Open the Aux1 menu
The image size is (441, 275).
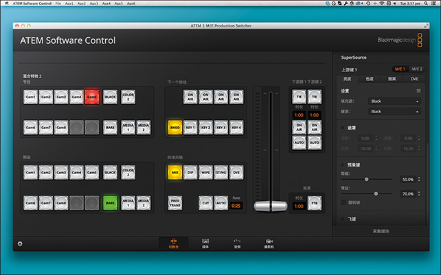(x=69, y=3)
